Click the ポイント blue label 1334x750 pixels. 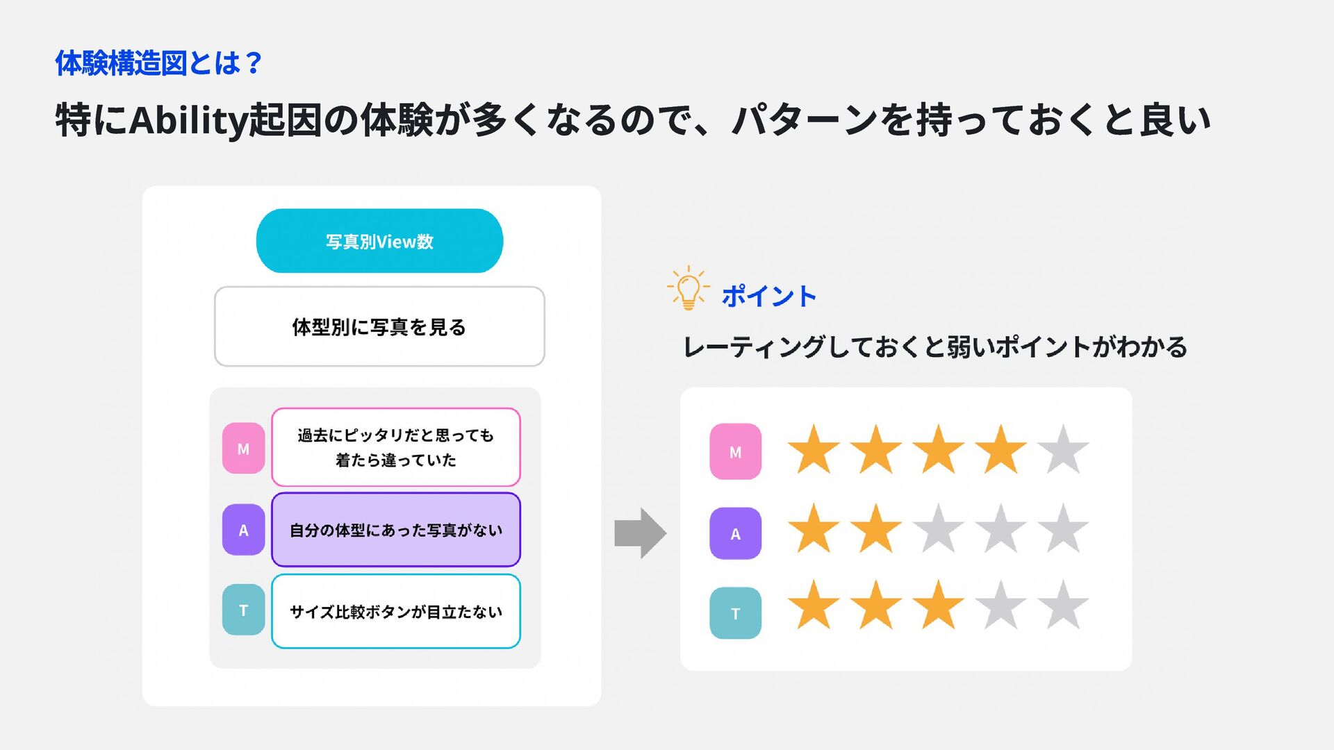click(x=768, y=297)
